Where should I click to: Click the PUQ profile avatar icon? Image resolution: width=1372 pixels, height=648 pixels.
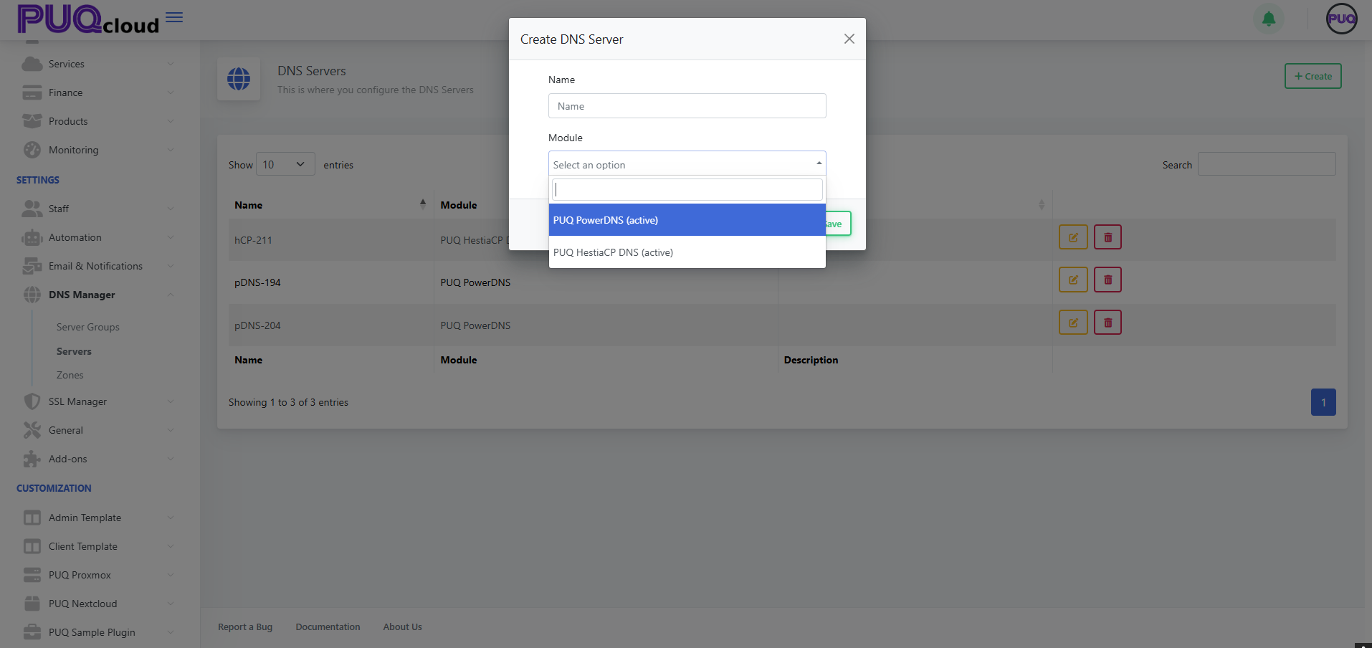[x=1340, y=19]
